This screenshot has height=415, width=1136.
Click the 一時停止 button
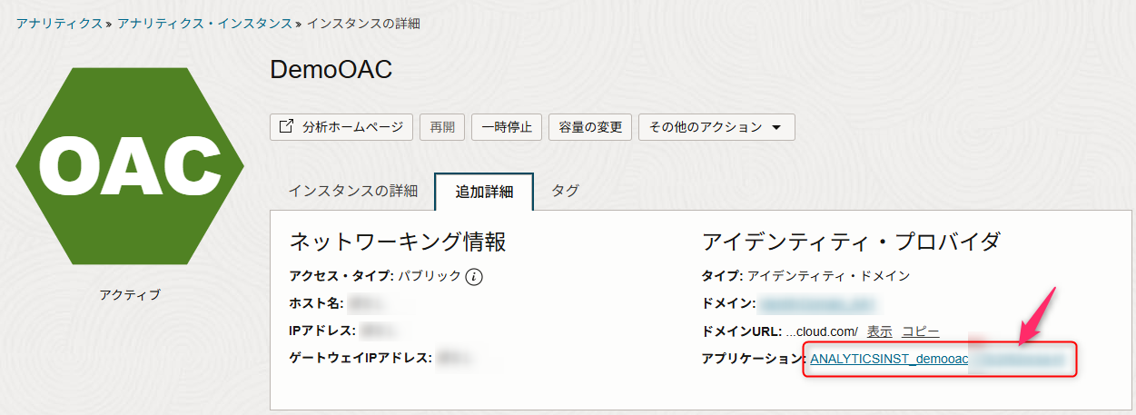point(507,127)
